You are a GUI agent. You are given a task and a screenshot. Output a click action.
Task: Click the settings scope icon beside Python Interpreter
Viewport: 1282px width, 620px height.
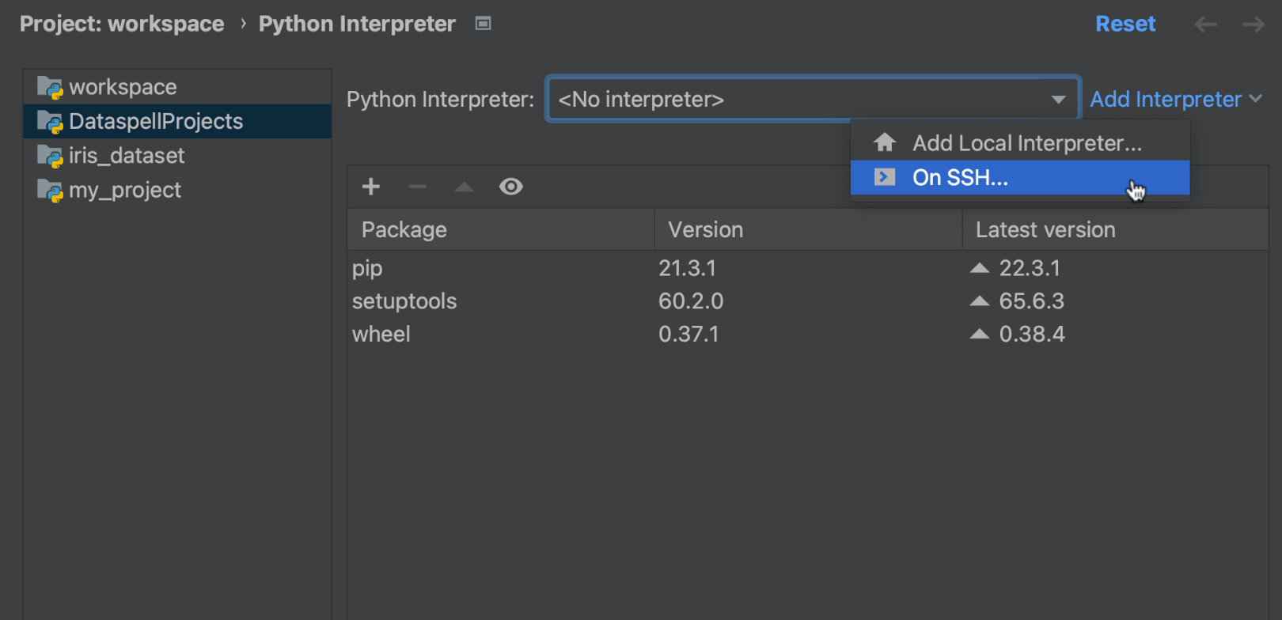click(x=483, y=24)
